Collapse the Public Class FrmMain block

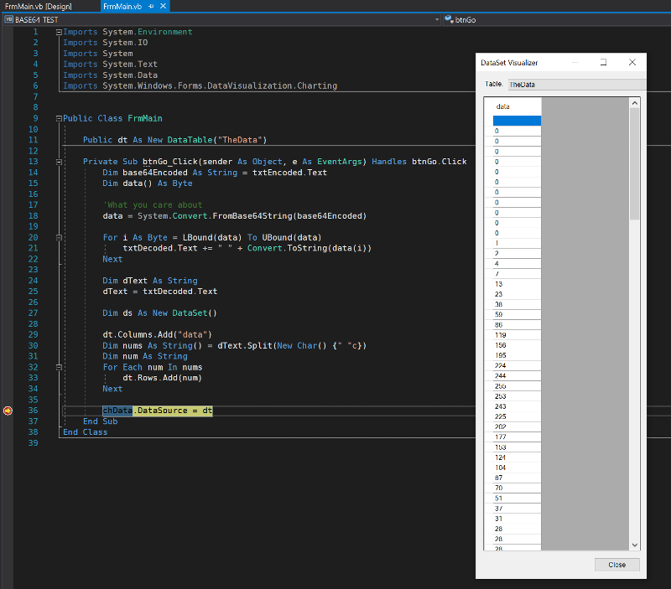(x=58, y=118)
